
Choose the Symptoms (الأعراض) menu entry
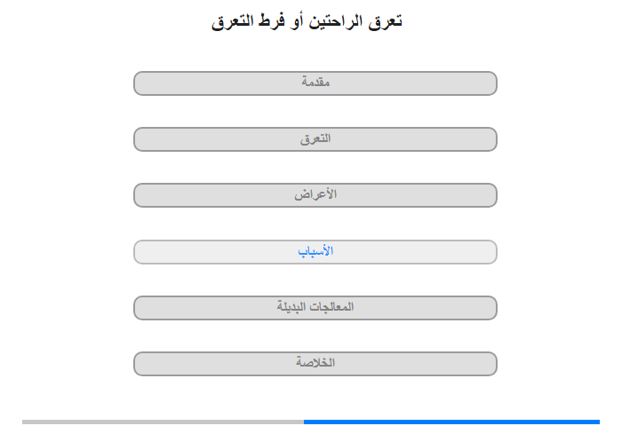coord(315,195)
